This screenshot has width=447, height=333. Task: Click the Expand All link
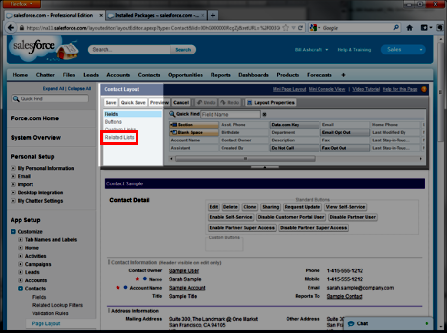53,89
